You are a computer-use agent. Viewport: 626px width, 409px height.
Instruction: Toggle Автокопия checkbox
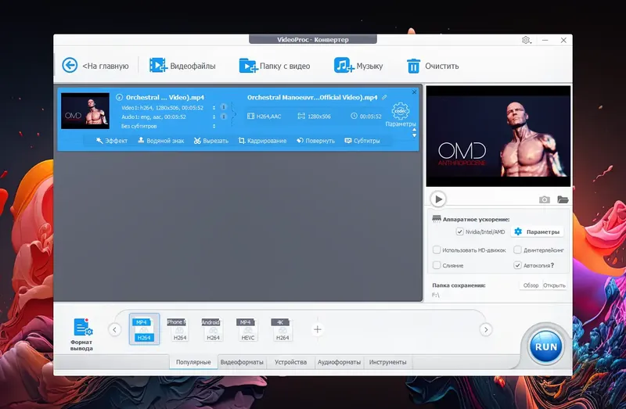(x=517, y=265)
